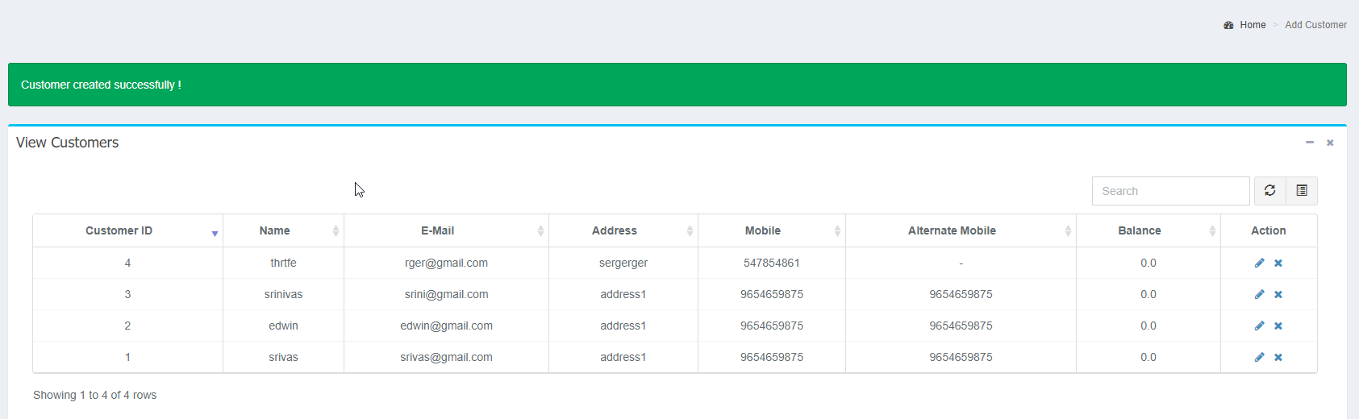Image resolution: width=1359 pixels, height=419 pixels.
Task: Toggle the table card view icon
Action: tap(1302, 191)
